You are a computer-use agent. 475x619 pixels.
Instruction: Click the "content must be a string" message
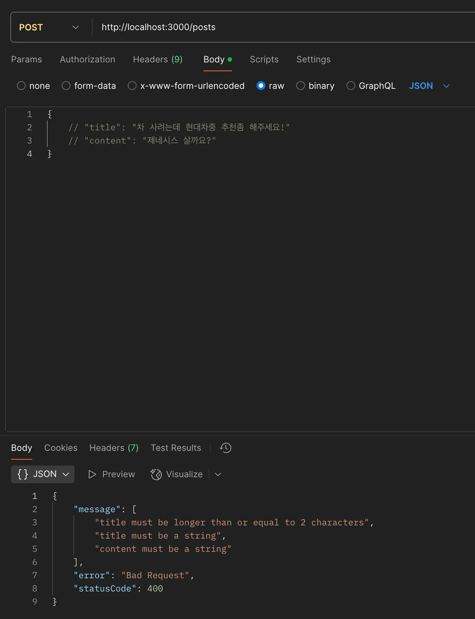163,549
